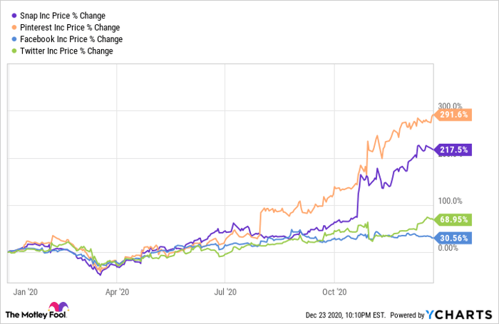Click the 291.6% Pinterest value tag
This screenshot has width=499, height=324.
tap(453, 115)
